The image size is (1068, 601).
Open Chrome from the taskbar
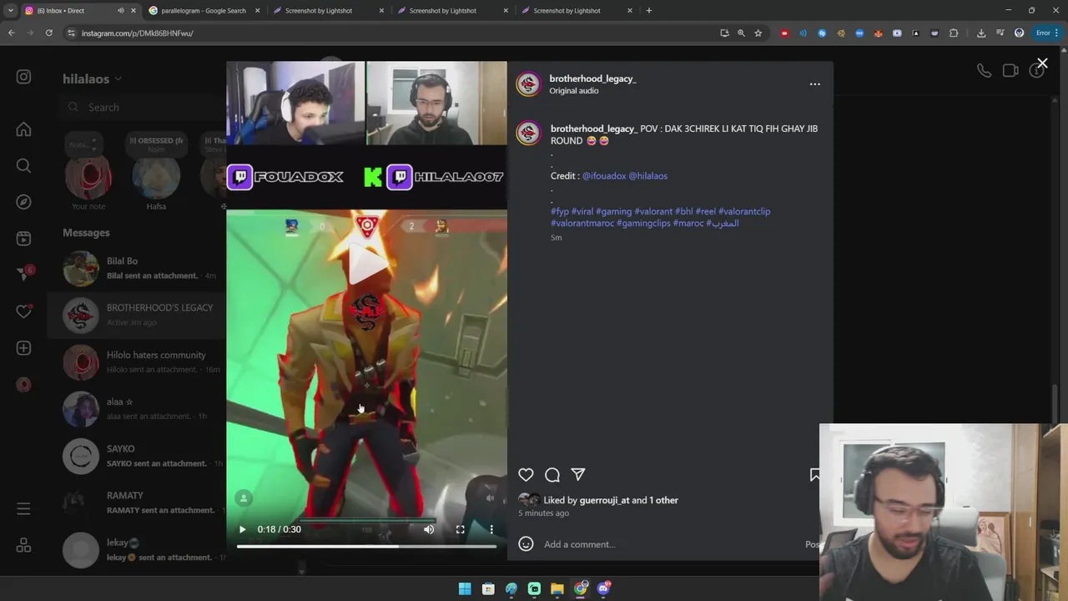[581, 588]
